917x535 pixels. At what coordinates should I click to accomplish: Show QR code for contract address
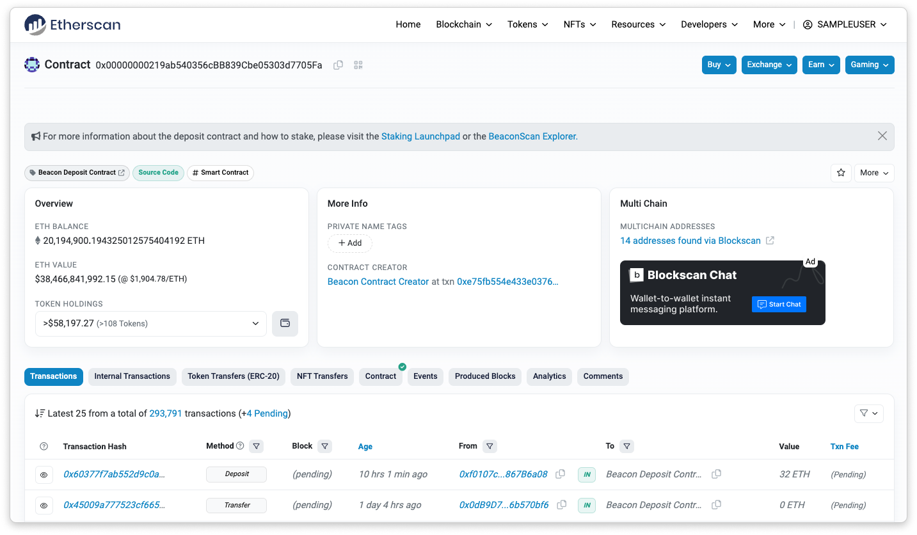coord(358,65)
